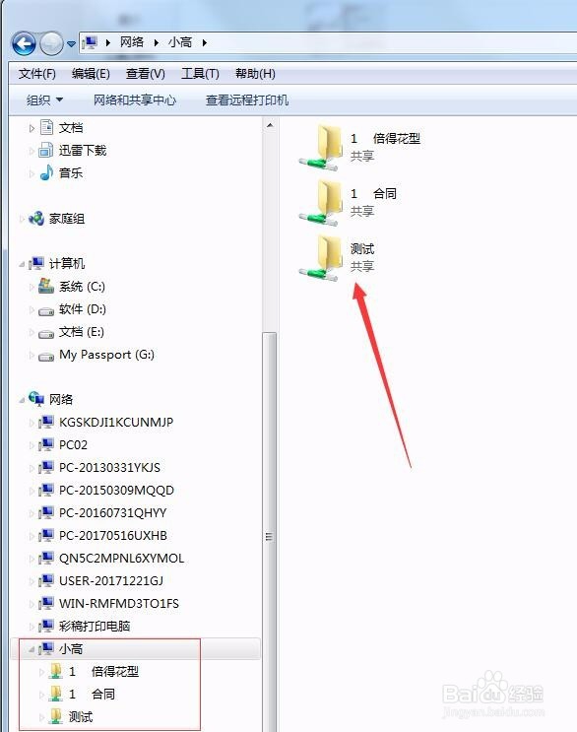Viewport: 577px width, 732px height.
Task: Open the 工具(T) menu
Action: tap(200, 74)
